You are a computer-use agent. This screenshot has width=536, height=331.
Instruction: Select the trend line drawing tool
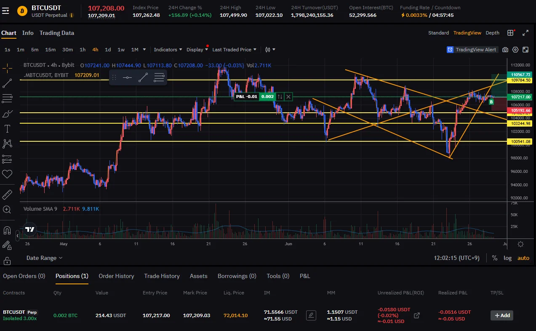[x=7, y=83]
